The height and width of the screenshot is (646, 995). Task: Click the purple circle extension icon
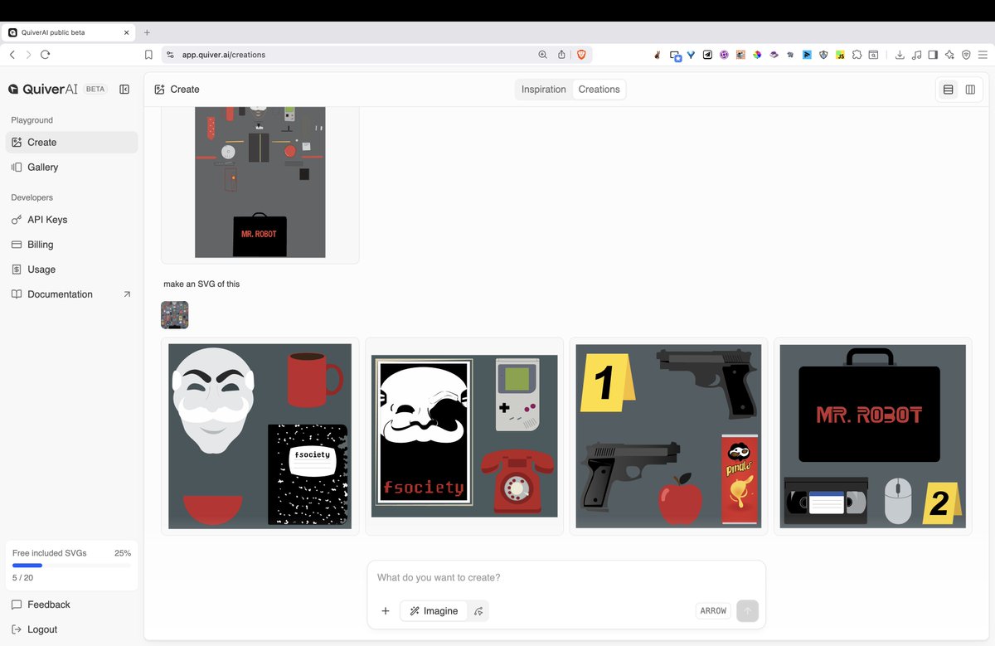click(x=724, y=55)
